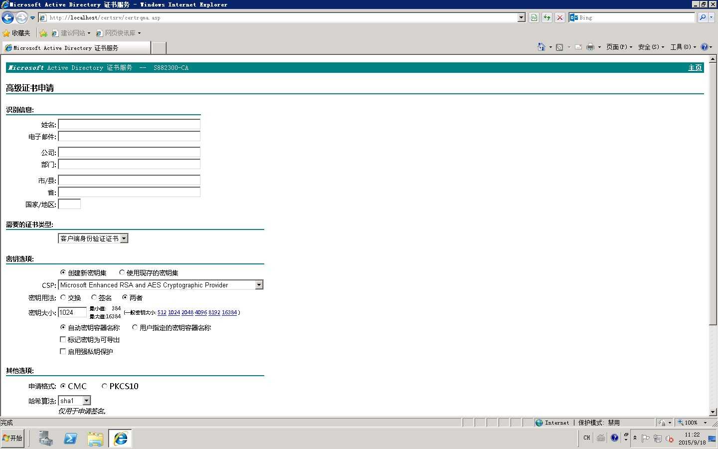The image size is (718, 449).
Task: Select 签名 key usage radio
Action: point(94,297)
